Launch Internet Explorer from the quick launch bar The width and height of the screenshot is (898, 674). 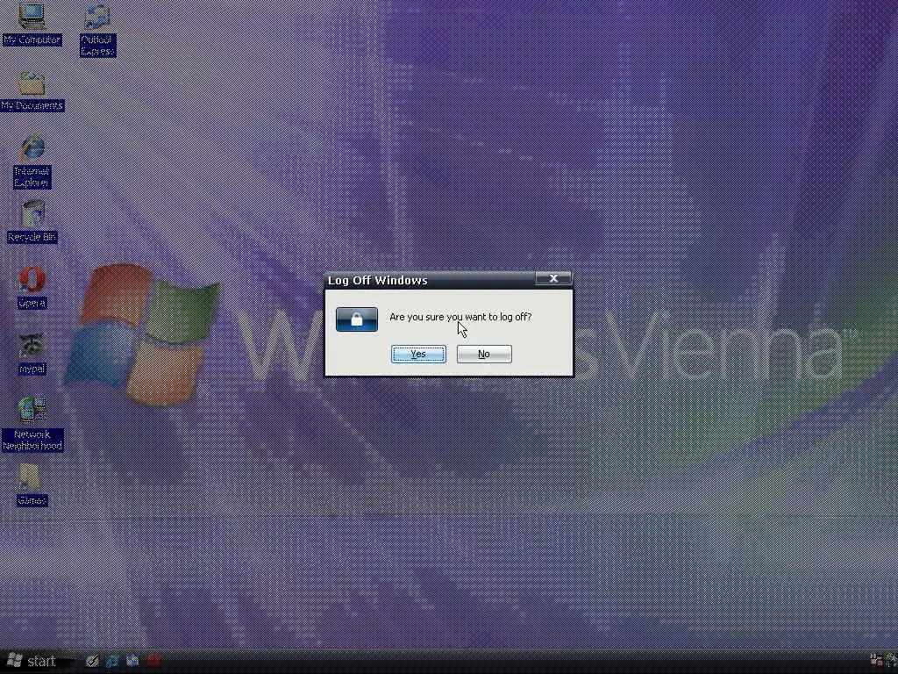click(112, 662)
